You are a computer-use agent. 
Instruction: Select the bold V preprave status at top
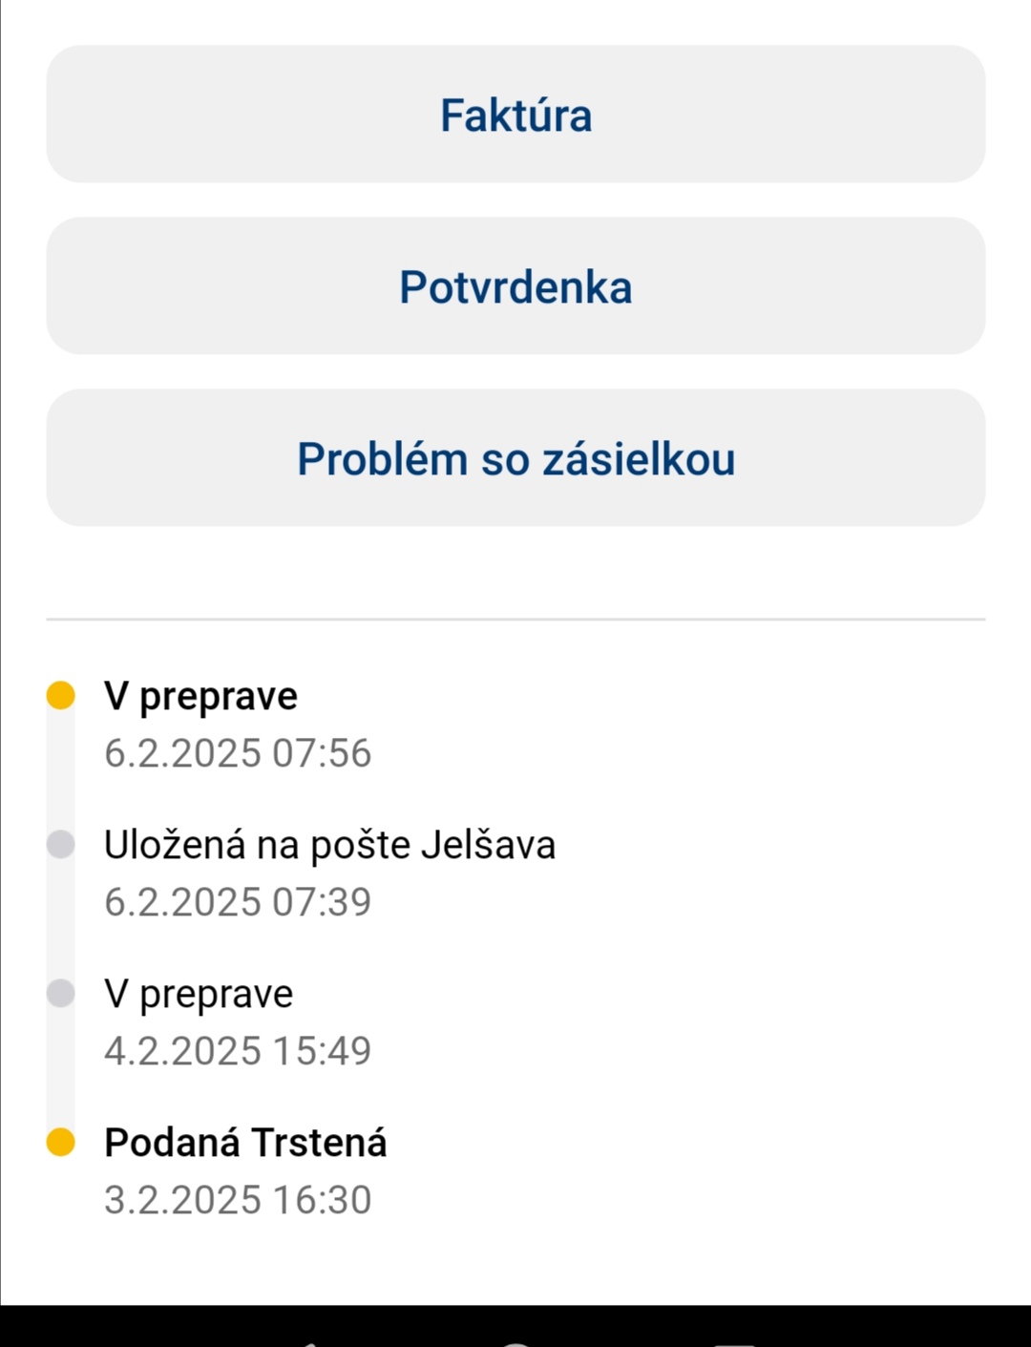[x=200, y=696]
